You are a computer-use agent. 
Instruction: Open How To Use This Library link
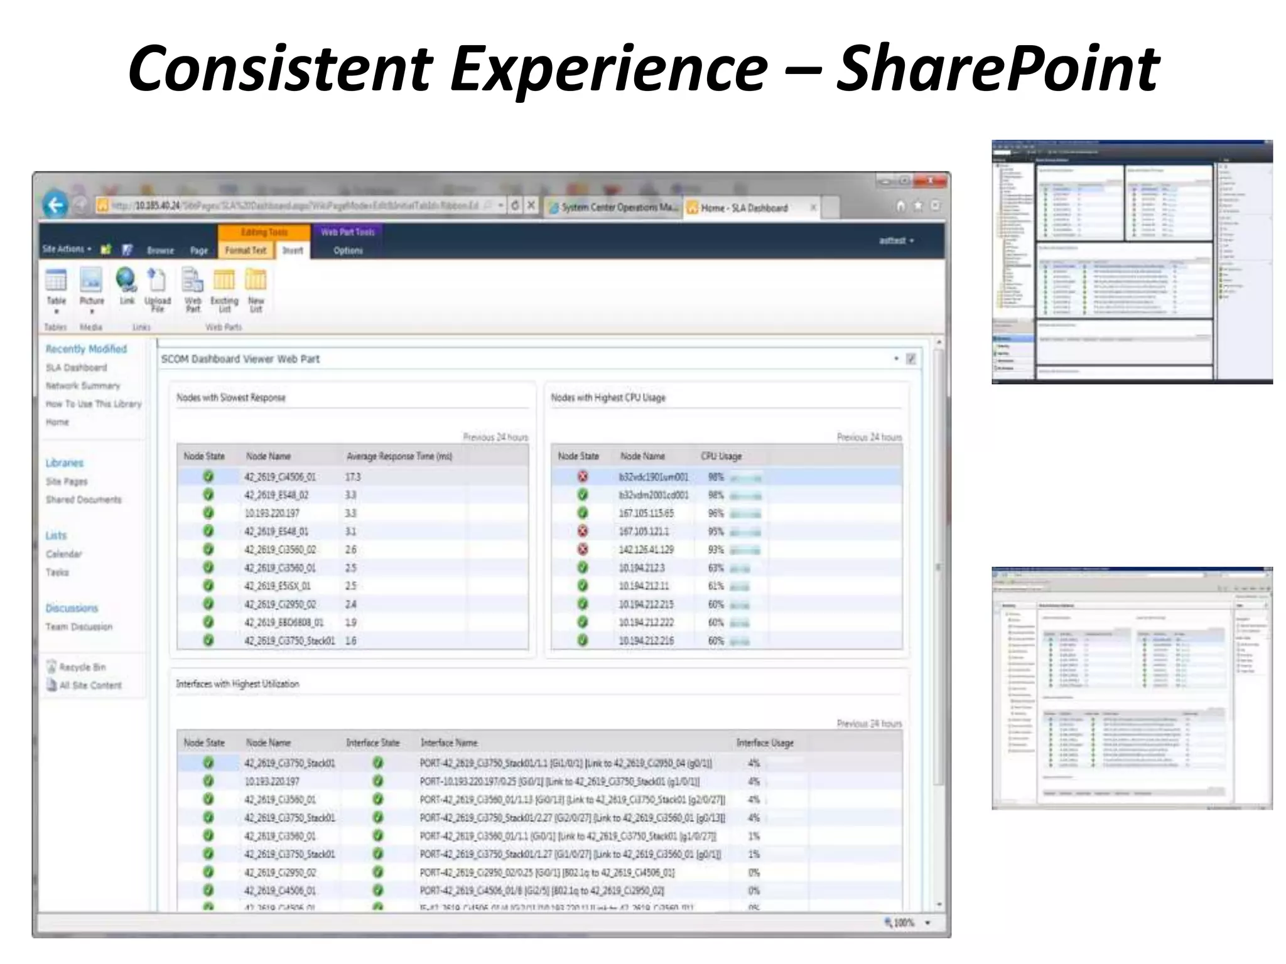94,404
